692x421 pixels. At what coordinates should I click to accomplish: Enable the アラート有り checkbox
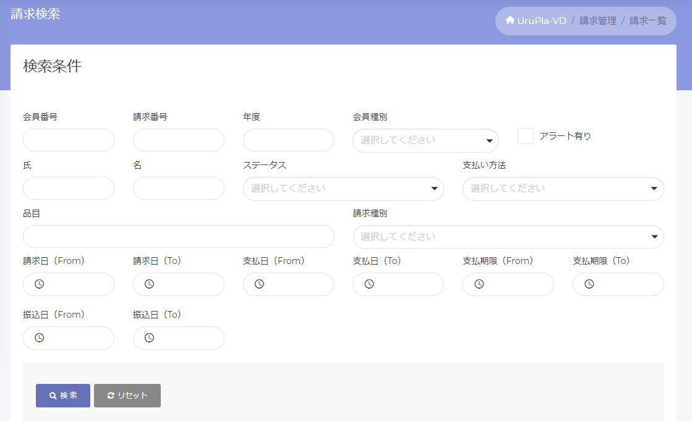pyautogui.click(x=525, y=136)
